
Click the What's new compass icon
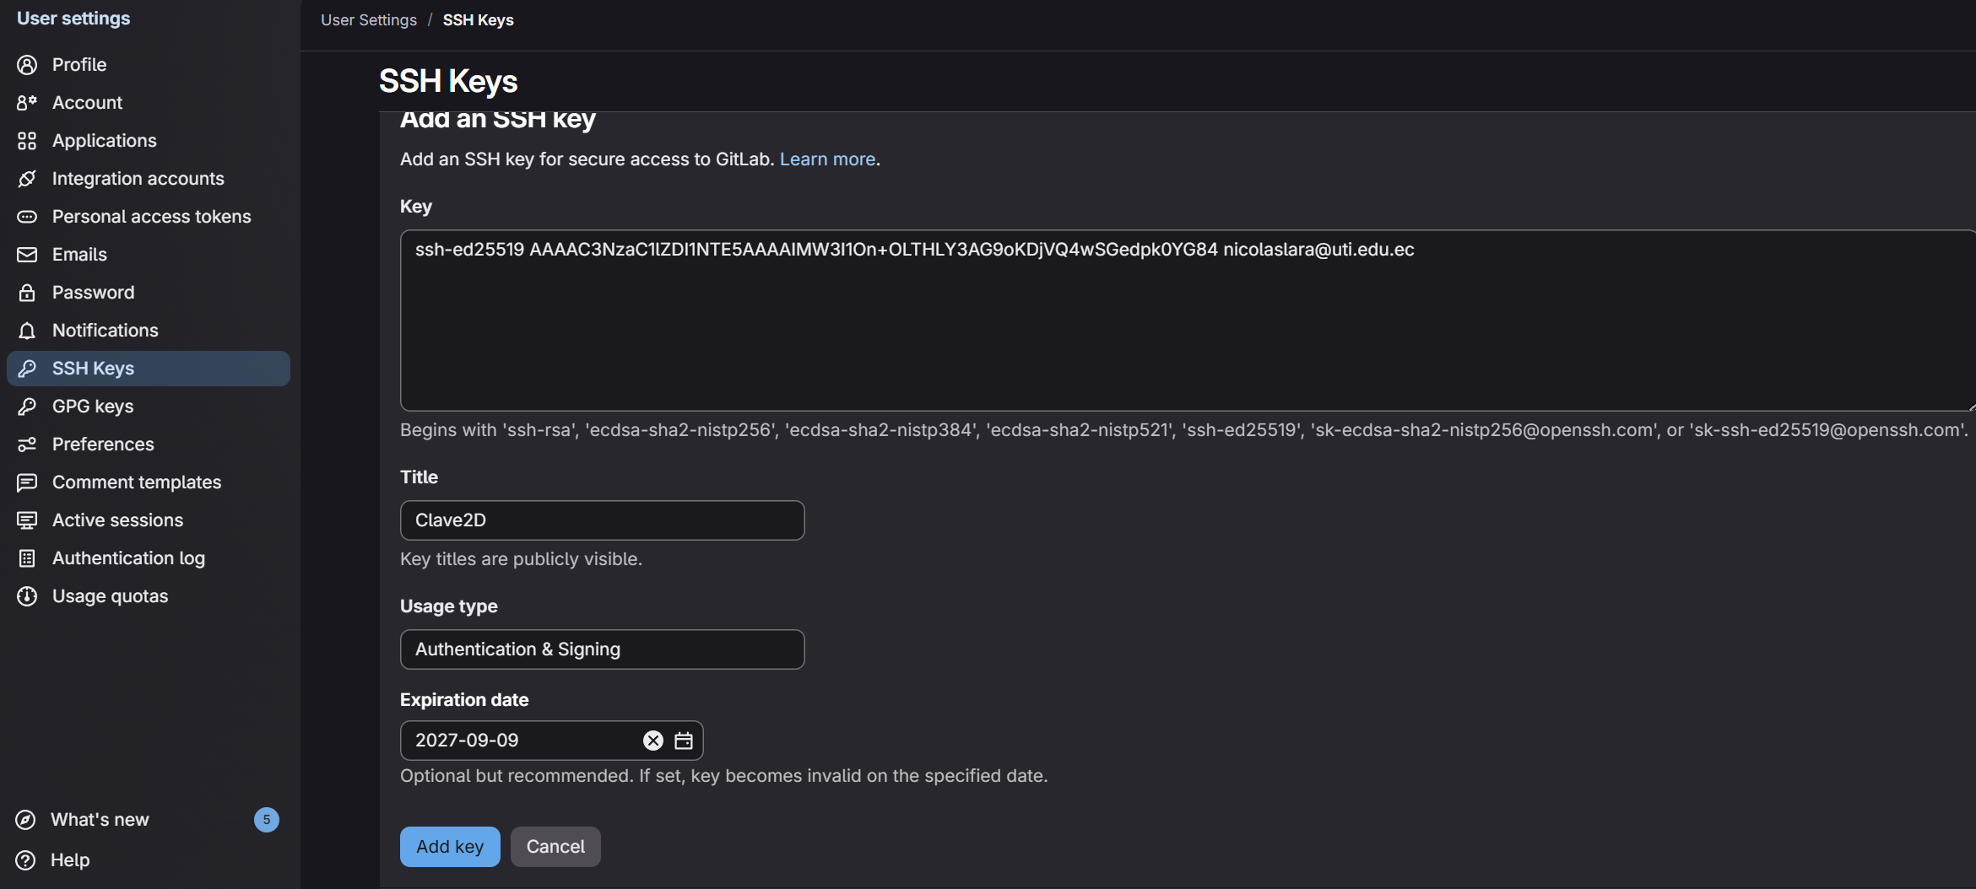pos(26,820)
